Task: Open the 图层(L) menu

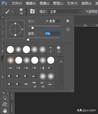Action: (58, 4)
